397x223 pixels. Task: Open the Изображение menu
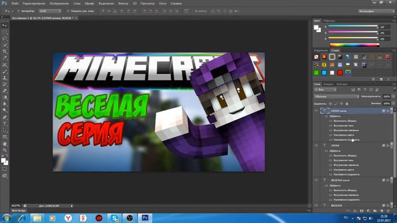pos(59,4)
